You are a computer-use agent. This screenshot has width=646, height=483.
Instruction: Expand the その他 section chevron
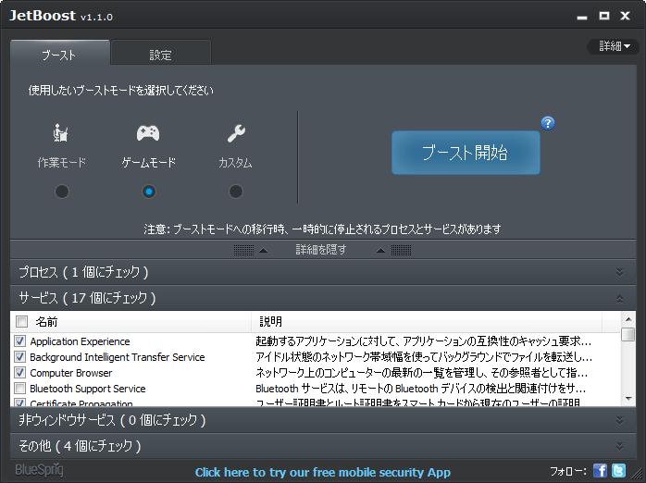click(619, 446)
